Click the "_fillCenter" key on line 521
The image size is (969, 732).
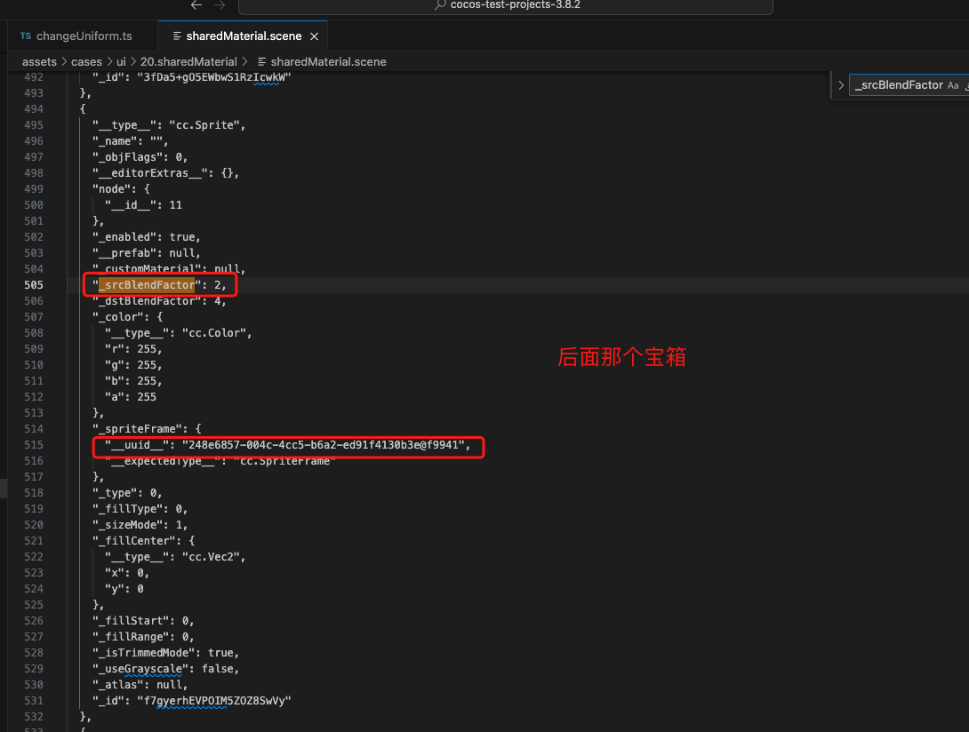[x=133, y=541]
